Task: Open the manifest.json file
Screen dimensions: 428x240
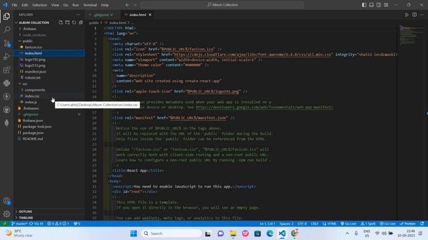Action: pyautogui.click(x=49, y=71)
